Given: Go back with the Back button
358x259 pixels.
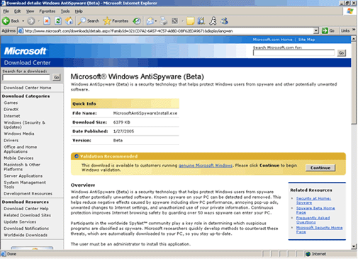Looking at the screenshot, I should click(11, 21).
